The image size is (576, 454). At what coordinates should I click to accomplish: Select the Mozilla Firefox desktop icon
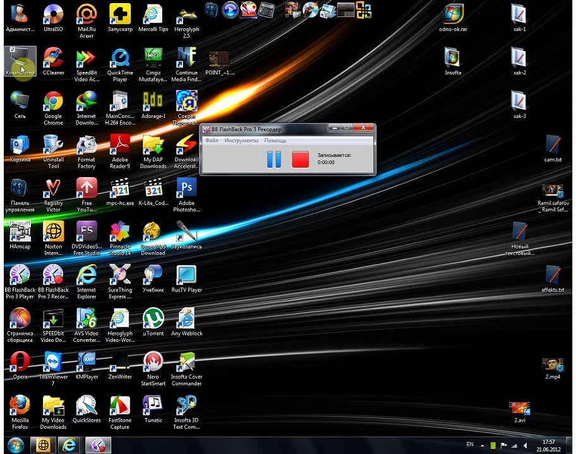pyautogui.click(x=20, y=412)
